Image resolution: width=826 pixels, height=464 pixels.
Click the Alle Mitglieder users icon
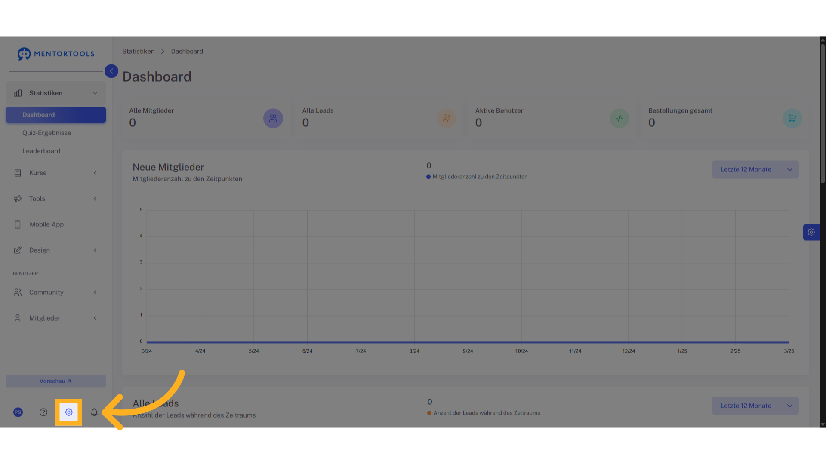point(273,119)
